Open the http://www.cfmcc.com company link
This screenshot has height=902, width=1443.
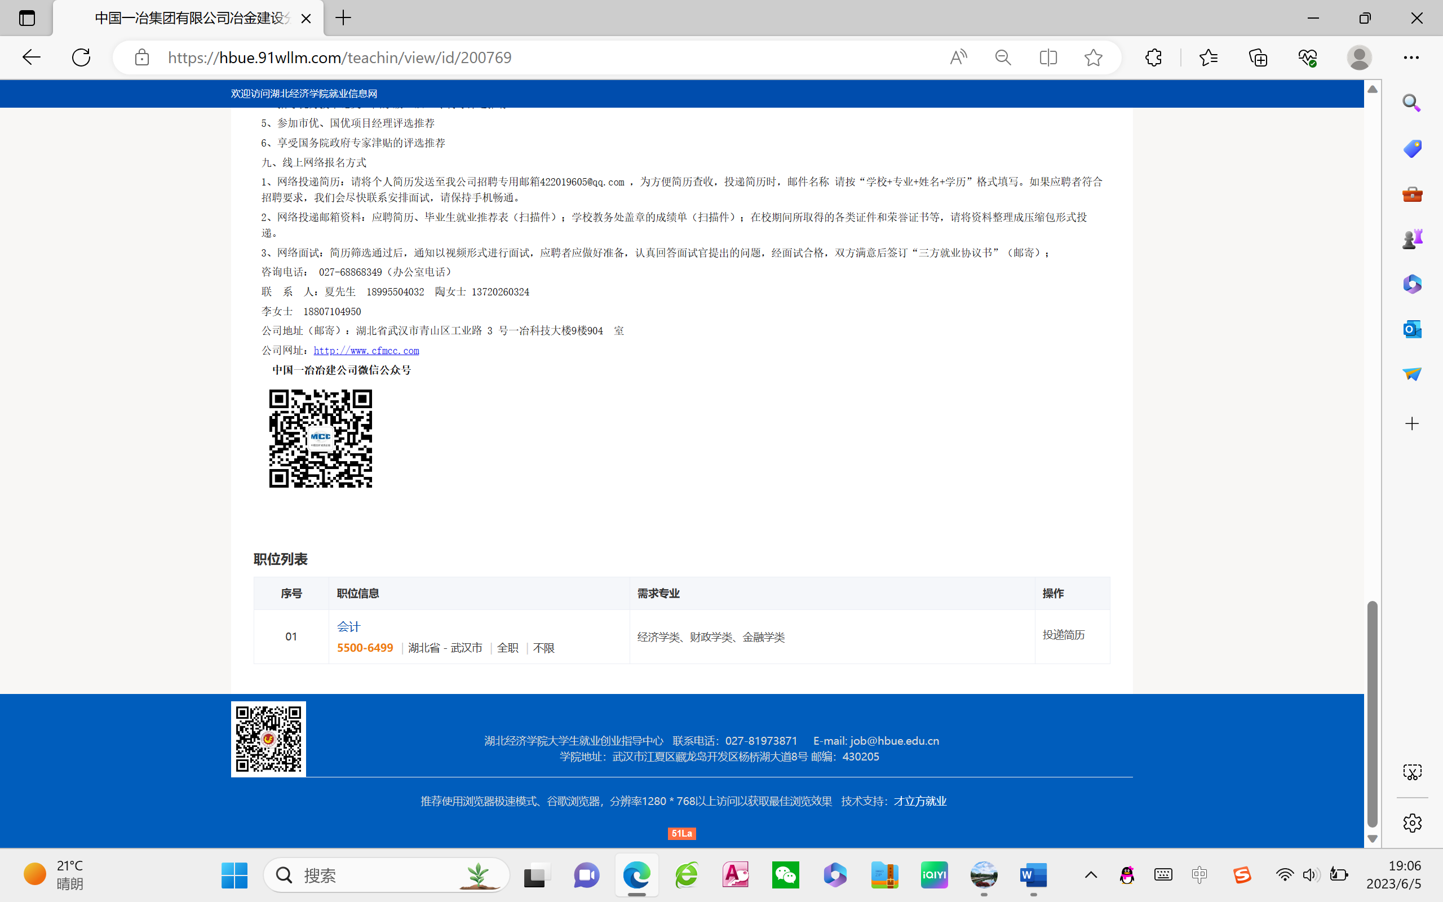click(366, 351)
